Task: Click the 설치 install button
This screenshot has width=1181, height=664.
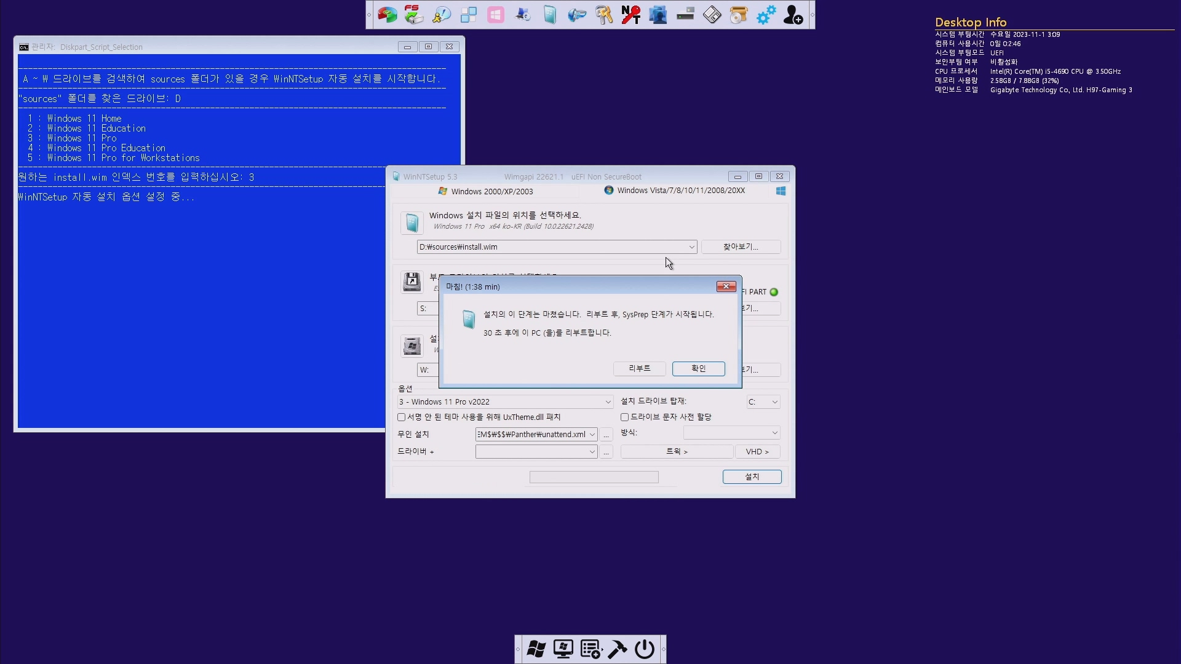Action: pyautogui.click(x=752, y=477)
